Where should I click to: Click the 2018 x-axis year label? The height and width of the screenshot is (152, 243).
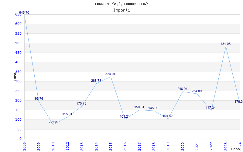tap(154, 146)
